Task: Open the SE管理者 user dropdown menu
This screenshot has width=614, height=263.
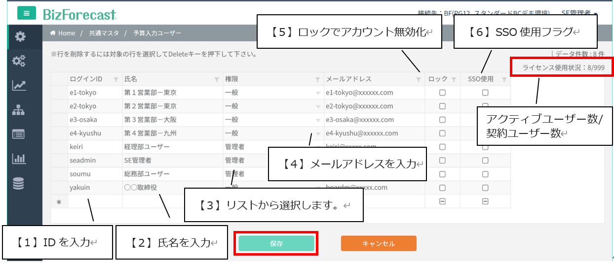Action: (579, 13)
